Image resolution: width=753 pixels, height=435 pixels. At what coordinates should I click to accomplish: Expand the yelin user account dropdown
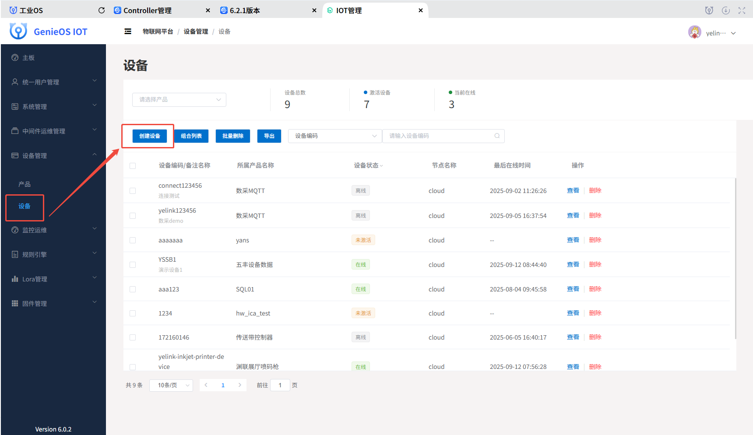[734, 32]
